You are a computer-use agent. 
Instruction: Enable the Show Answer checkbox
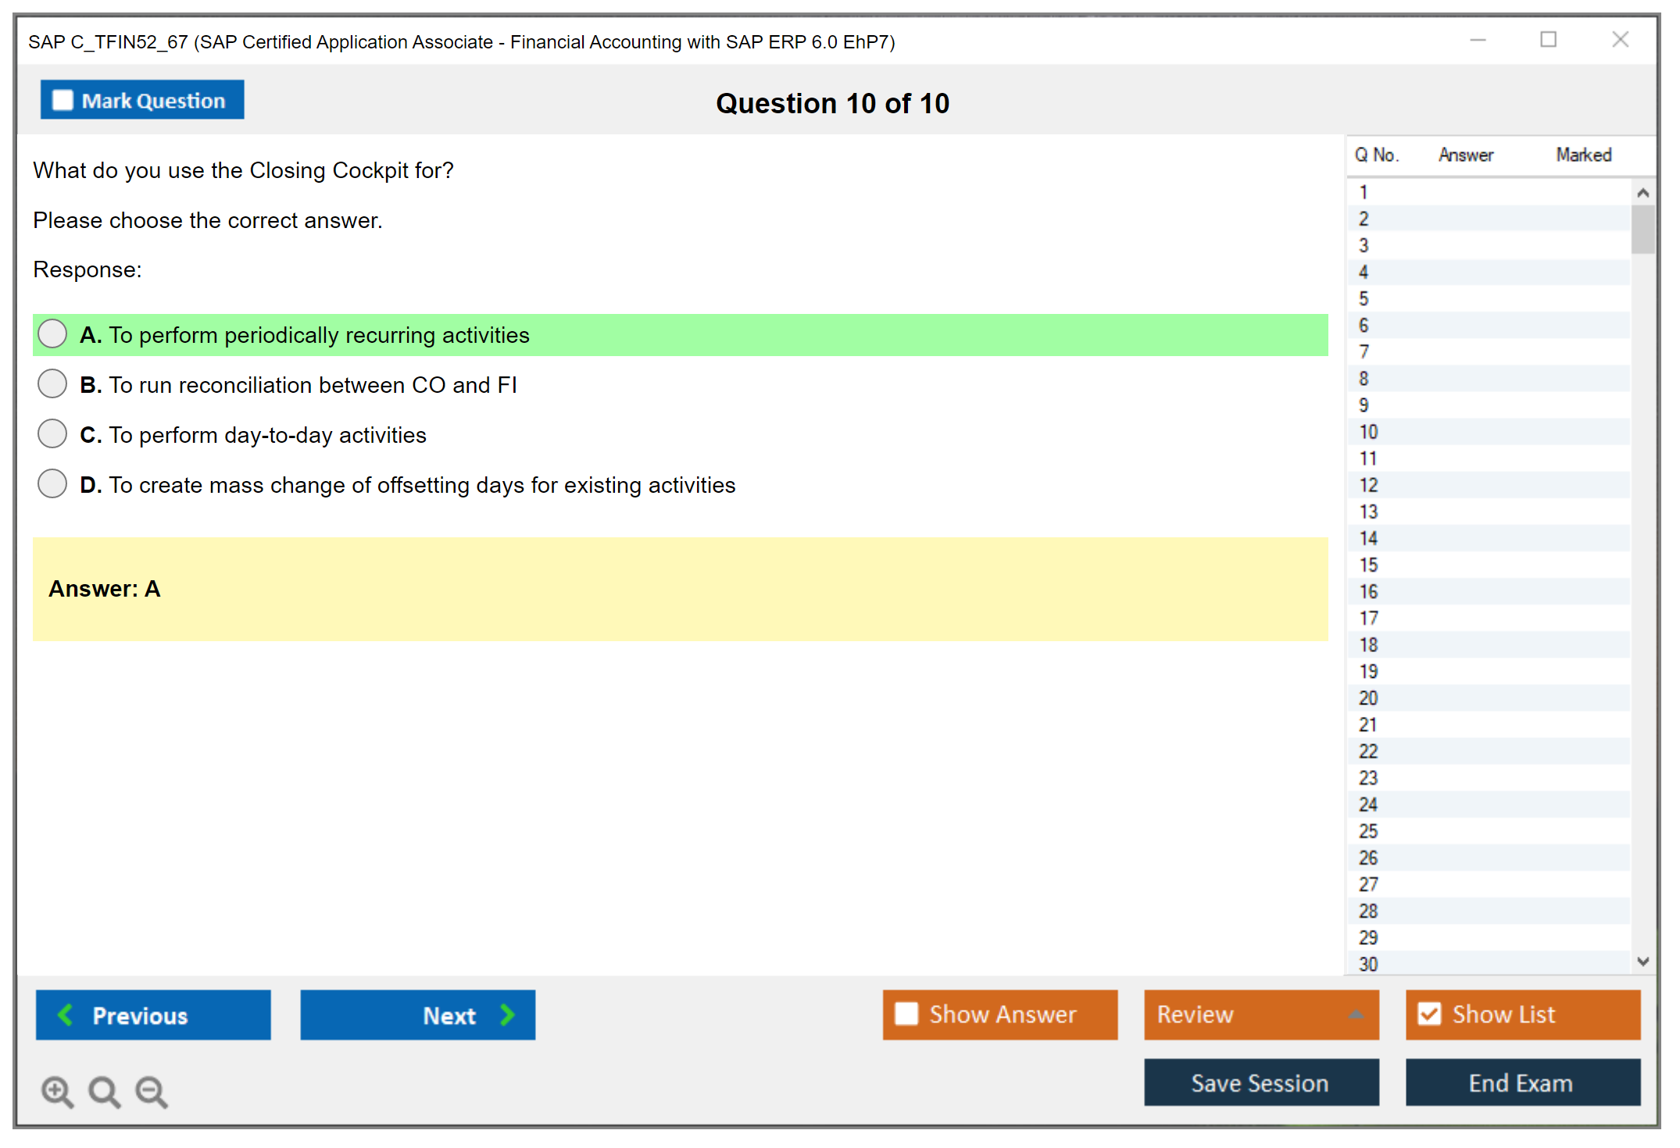click(x=906, y=1014)
